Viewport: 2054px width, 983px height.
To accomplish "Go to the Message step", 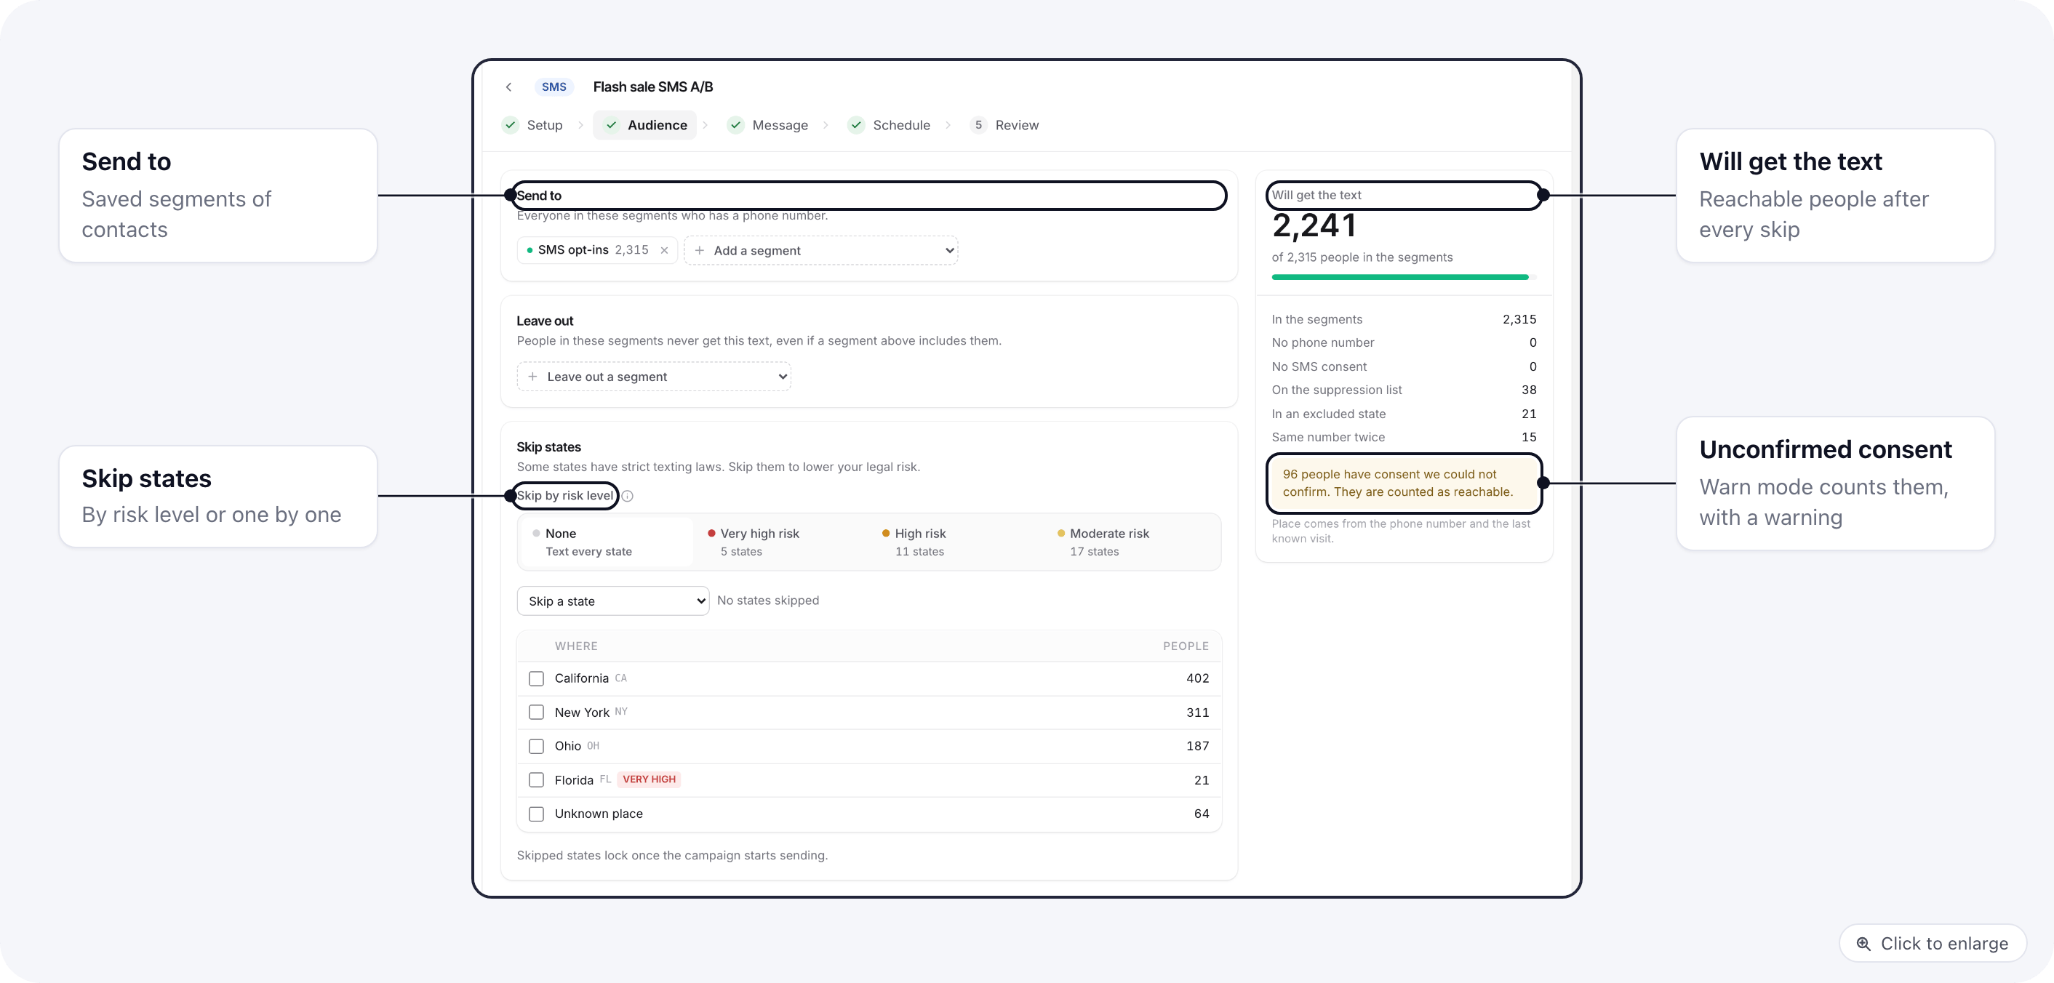I will (x=768, y=125).
